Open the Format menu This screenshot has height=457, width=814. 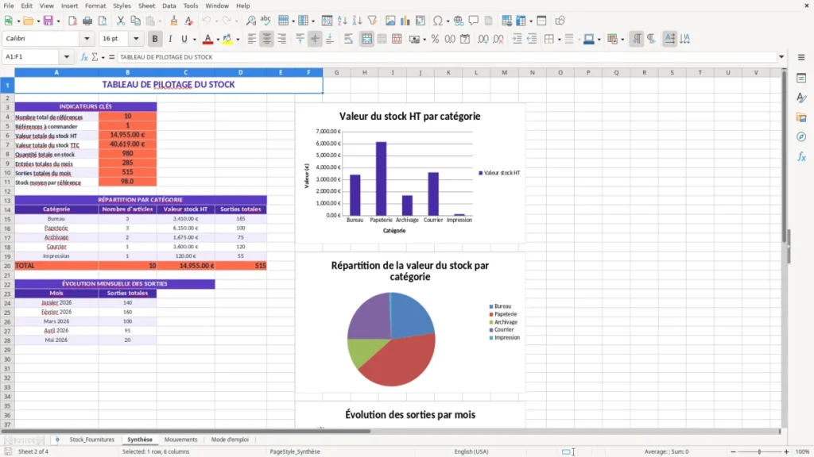(95, 6)
